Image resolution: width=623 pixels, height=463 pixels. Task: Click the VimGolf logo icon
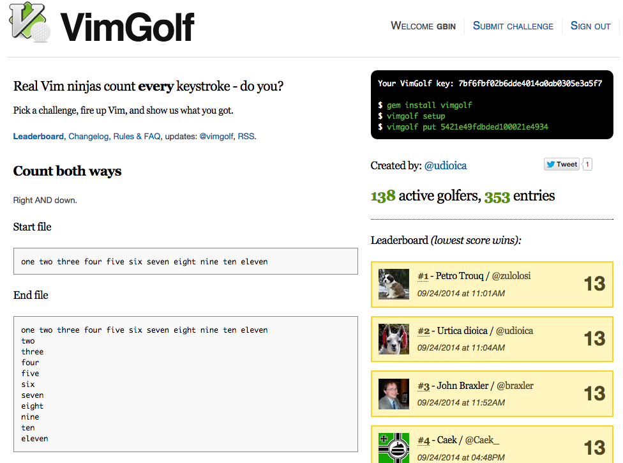31,24
